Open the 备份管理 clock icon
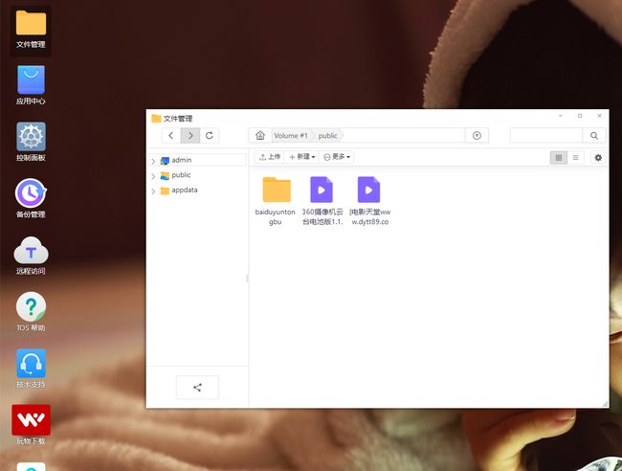This screenshot has height=471, width=622. click(x=31, y=198)
